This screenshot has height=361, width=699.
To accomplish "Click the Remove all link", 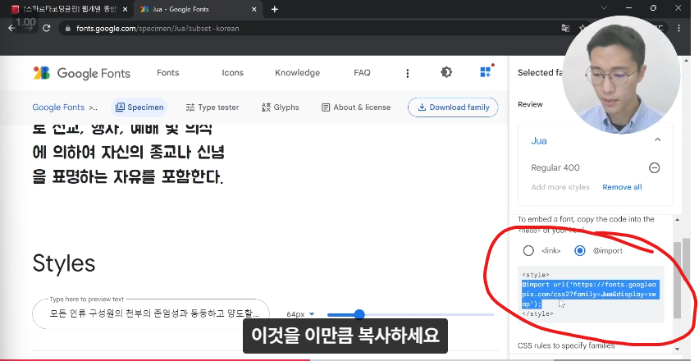I will click(x=623, y=187).
